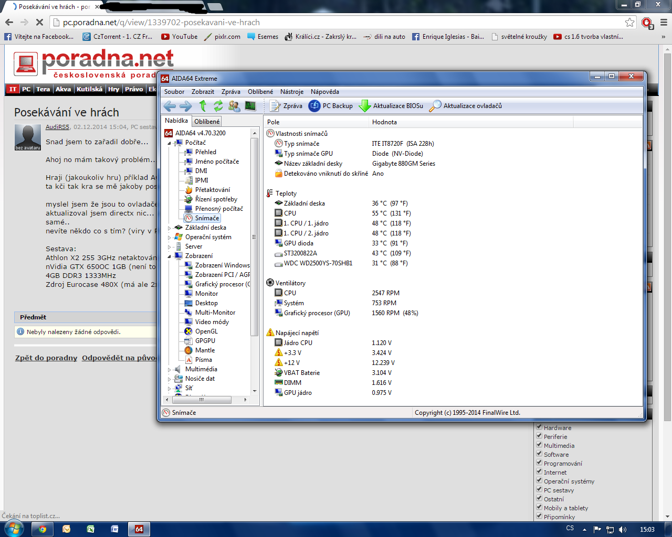Expand the Nosiče dat tree node

(170, 379)
